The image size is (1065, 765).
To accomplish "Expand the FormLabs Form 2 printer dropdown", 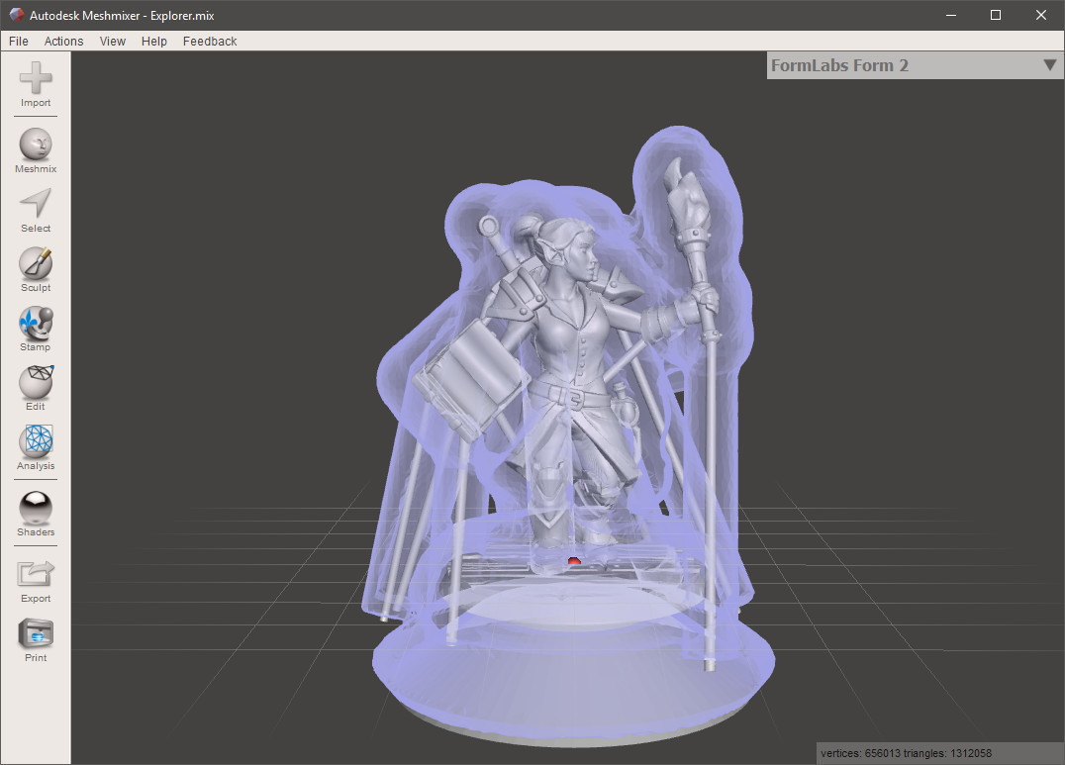I will (x=1049, y=65).
